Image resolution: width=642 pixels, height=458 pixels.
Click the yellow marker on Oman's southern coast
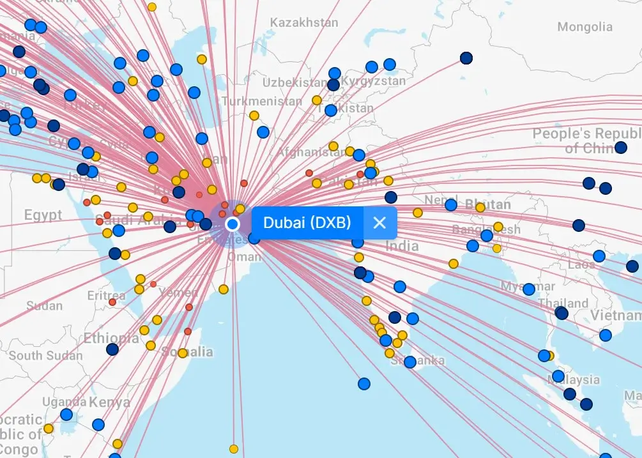[x=224, y=289]
